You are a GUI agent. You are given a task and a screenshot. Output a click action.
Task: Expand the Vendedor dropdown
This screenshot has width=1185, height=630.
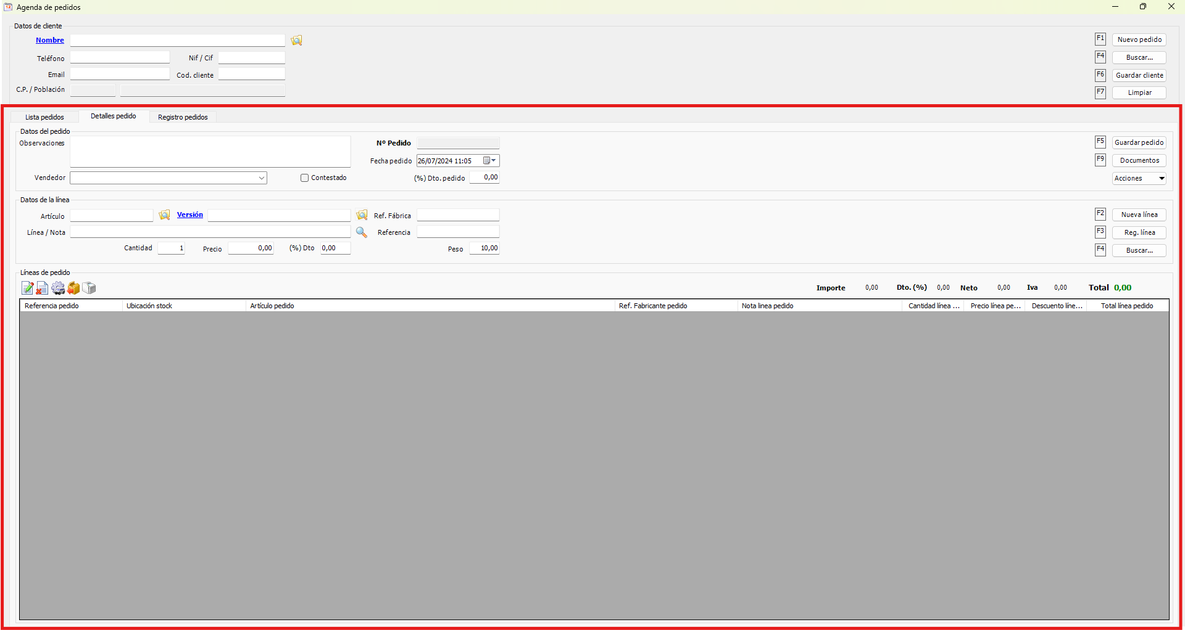click(x=262, y=178)
